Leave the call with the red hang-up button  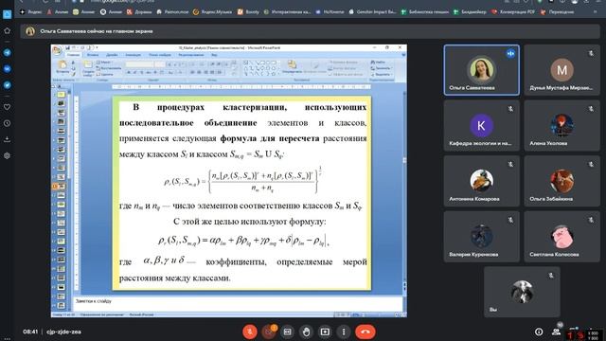click(x=365, y=332)
